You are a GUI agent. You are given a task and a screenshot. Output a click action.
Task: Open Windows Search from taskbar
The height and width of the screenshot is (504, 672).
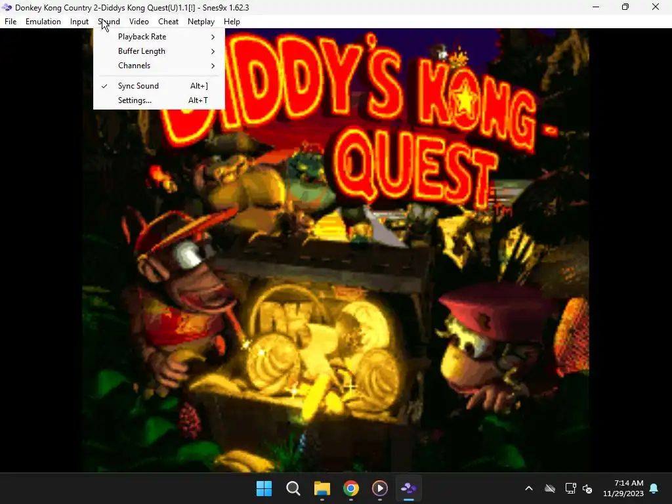point(293,488)
